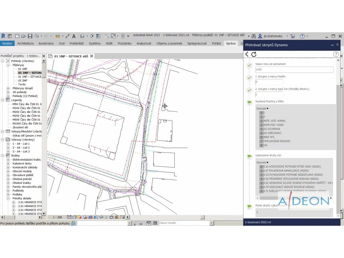The height and width of the screenshot is (258, 344).
Task: Switch to the Poznámky ribbon tab
Action: point(125,43)
